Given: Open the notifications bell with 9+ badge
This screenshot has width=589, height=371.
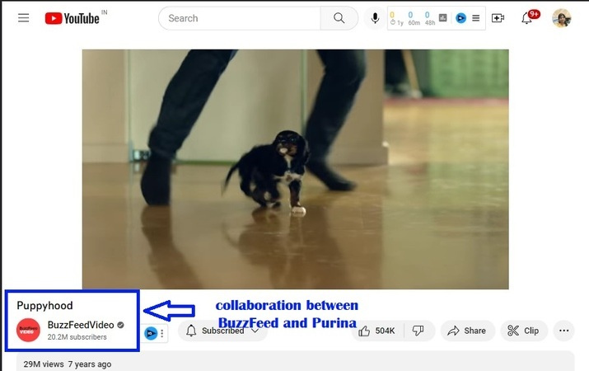Looking at the screenshot, I should click(x=527, y=17).
